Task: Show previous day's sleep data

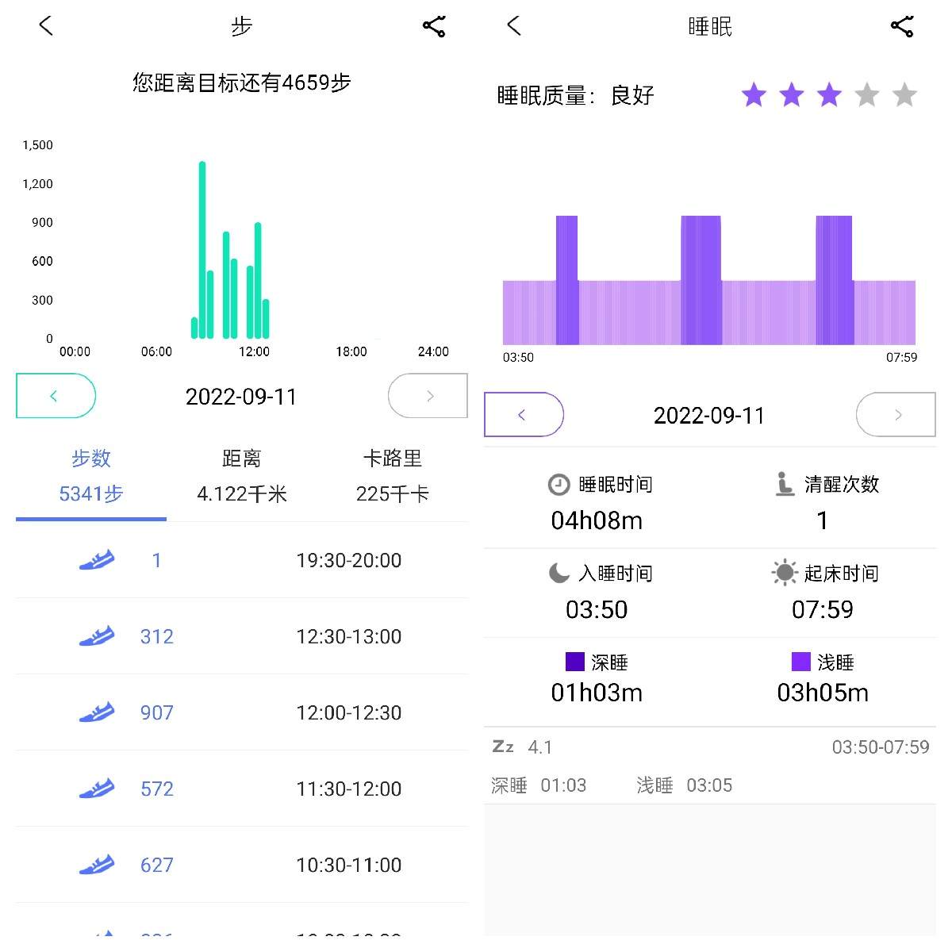Action: coord(524,414)
